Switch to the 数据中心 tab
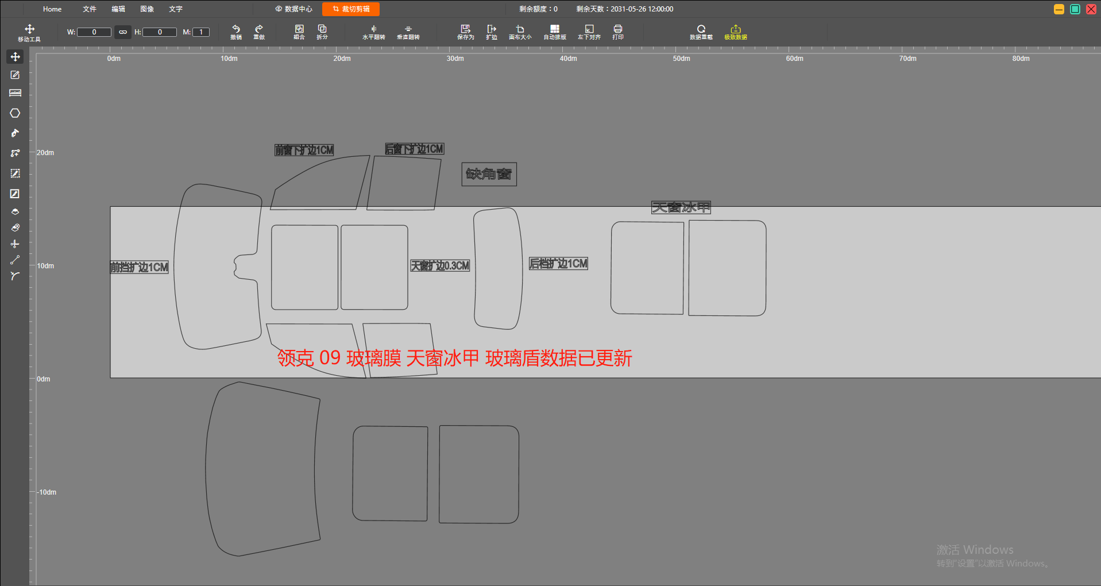 point(294,9)
